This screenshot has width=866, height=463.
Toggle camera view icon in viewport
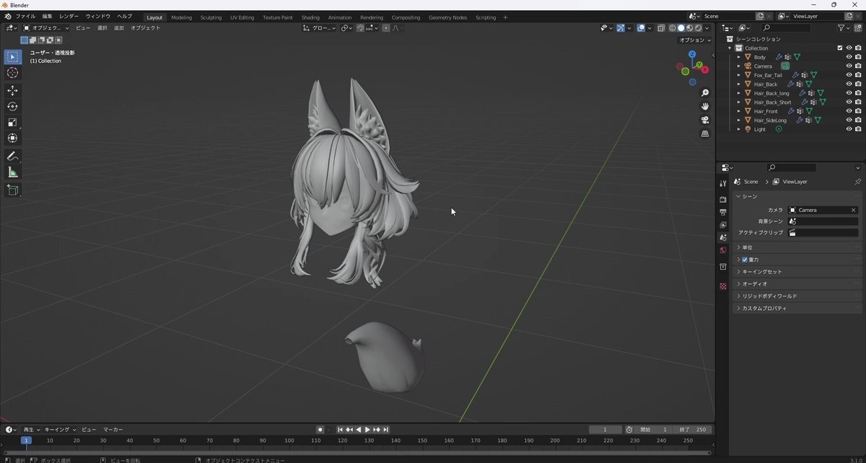(x=705, y=120)
